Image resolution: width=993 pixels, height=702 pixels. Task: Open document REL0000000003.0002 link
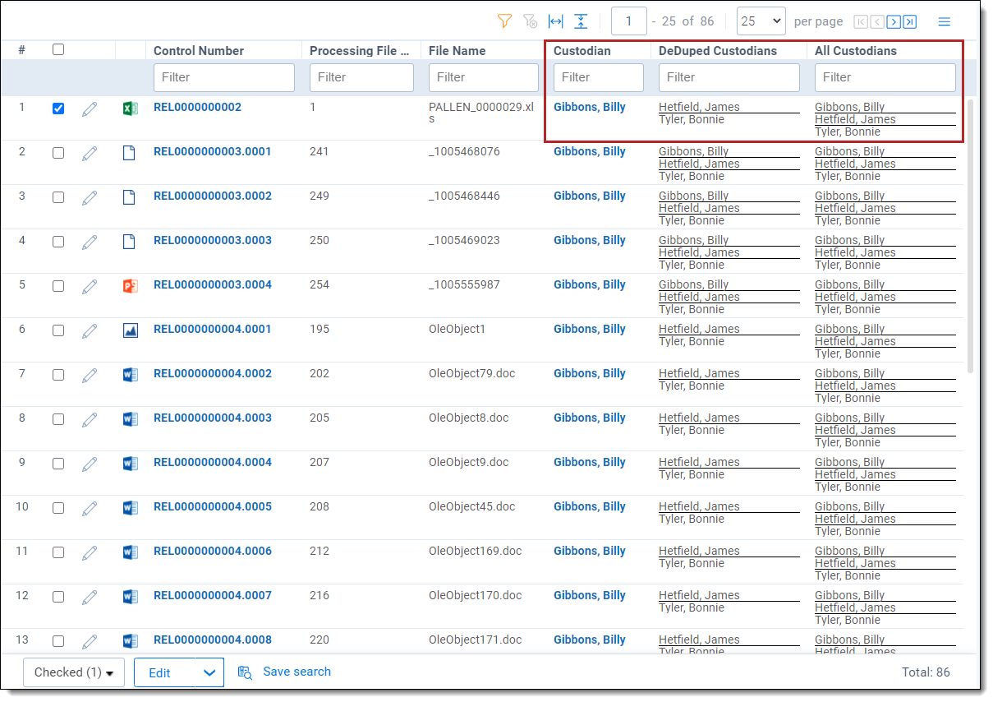(212, 196)
